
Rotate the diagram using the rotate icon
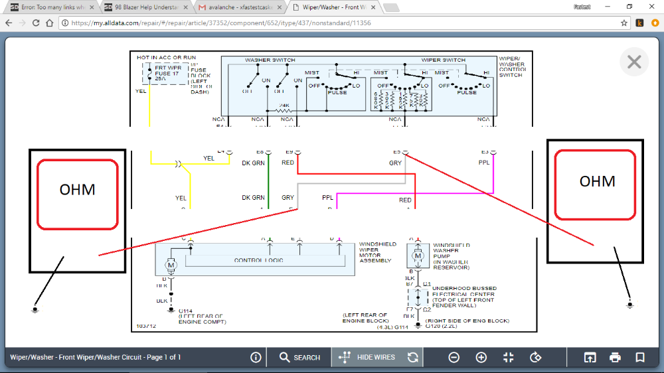tap(536, 357)
